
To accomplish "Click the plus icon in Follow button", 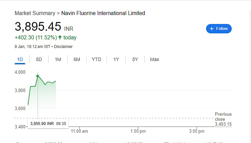I will click(x=212, y=29).
